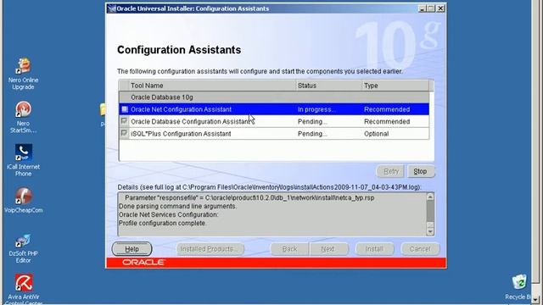543x305 pixels.
Task: Click 'Done parsing command line arguments.' line
Action: (x=177, y=206)
